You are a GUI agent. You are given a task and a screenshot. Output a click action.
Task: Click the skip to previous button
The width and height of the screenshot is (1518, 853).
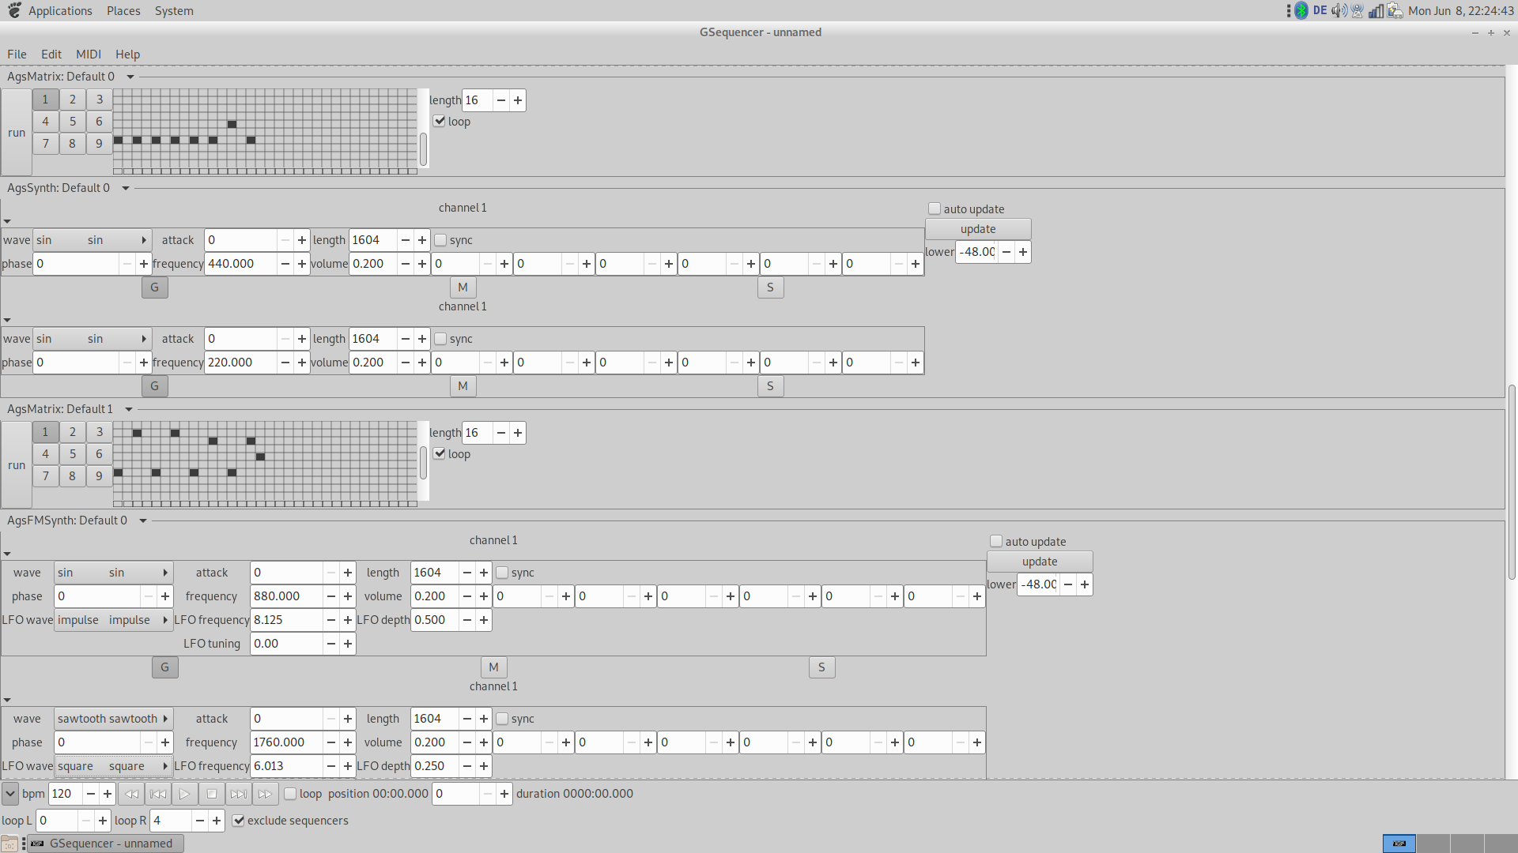(x=158, y=794)
